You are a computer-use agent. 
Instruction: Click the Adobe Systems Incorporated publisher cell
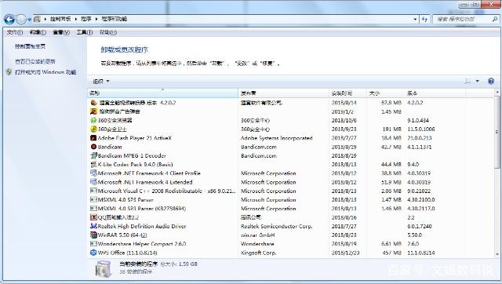pos(277,138)
